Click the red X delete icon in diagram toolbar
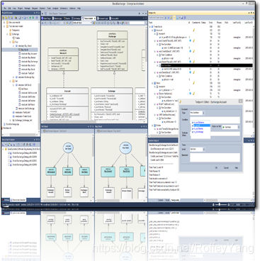 [x=127, y=23]
